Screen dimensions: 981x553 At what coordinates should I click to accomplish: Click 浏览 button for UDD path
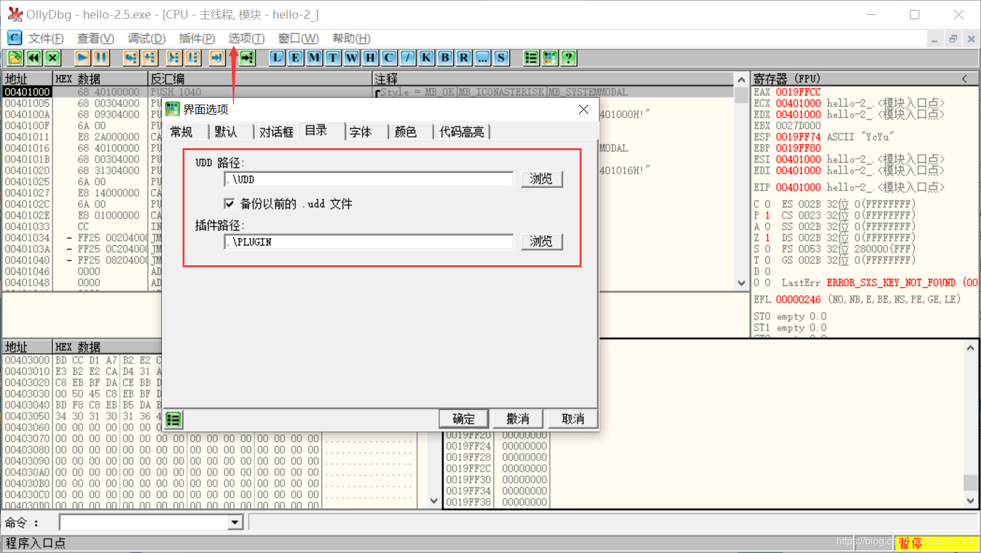tap(542, 179)
